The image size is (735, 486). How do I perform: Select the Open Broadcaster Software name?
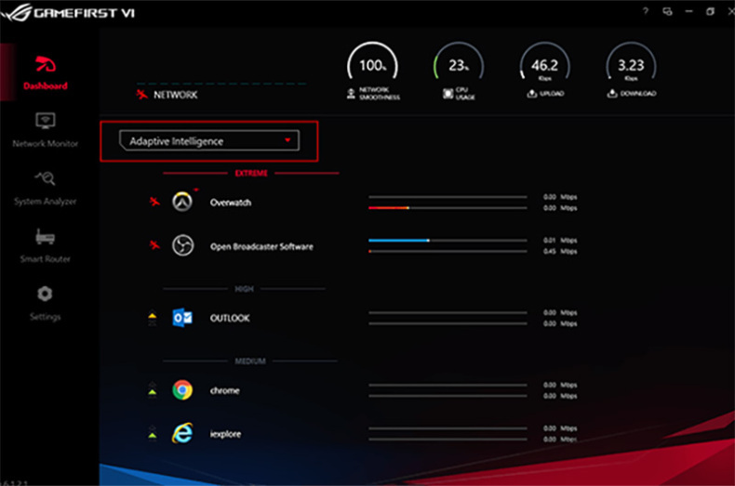tap(261, 247)
